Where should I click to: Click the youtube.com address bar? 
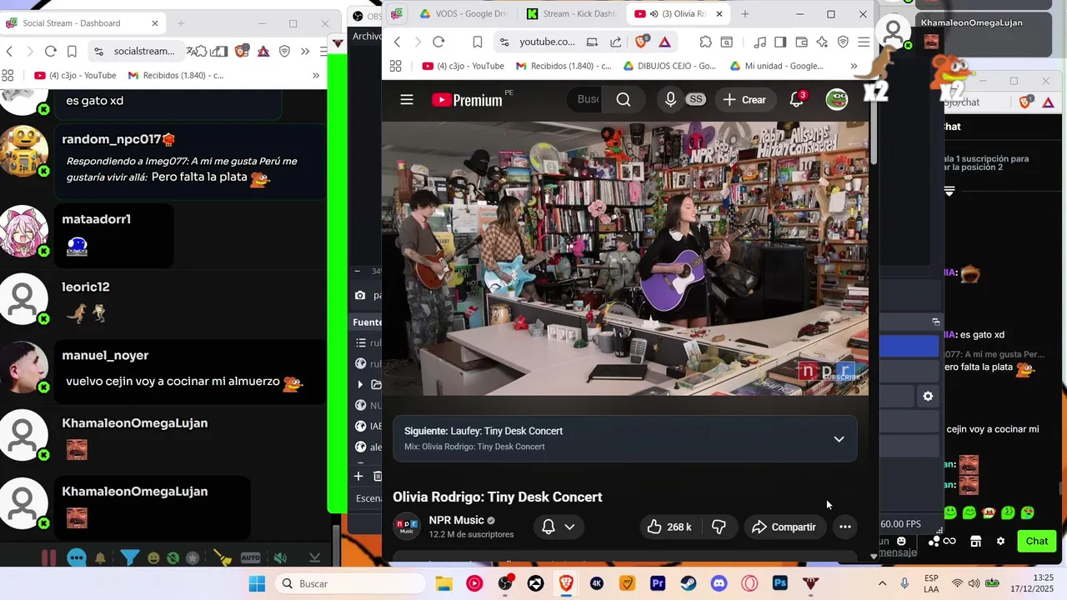pyautogui.click(x=547, y=42)
